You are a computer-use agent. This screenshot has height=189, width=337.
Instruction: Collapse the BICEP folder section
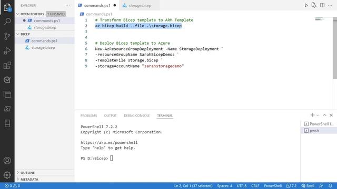17,34
